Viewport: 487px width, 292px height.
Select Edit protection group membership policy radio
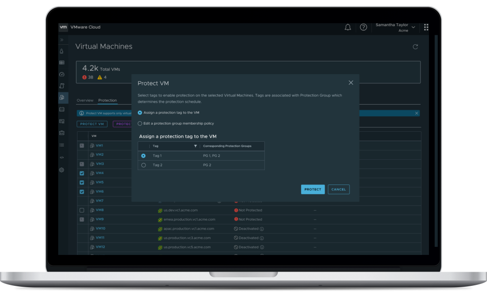click(x=140, y=123)
